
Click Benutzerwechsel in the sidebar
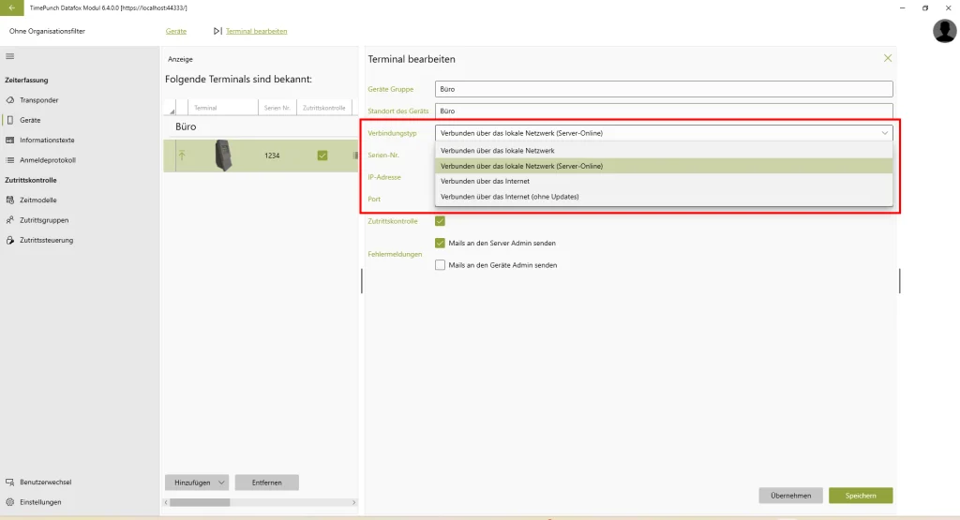point(45,483)
